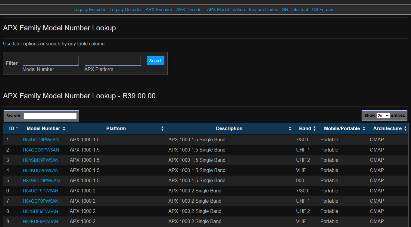Screen dimensions: 411x227
Task: Click the Description column header text
Action: 229,128
